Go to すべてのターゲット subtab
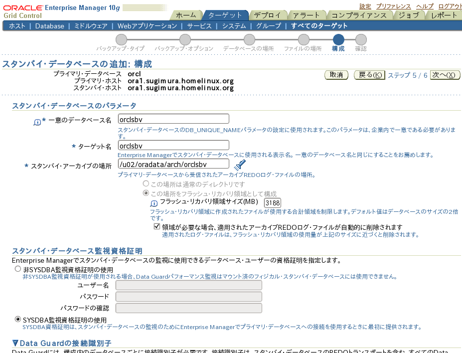The width and height of the screenshot is (462, 353). 319,26
